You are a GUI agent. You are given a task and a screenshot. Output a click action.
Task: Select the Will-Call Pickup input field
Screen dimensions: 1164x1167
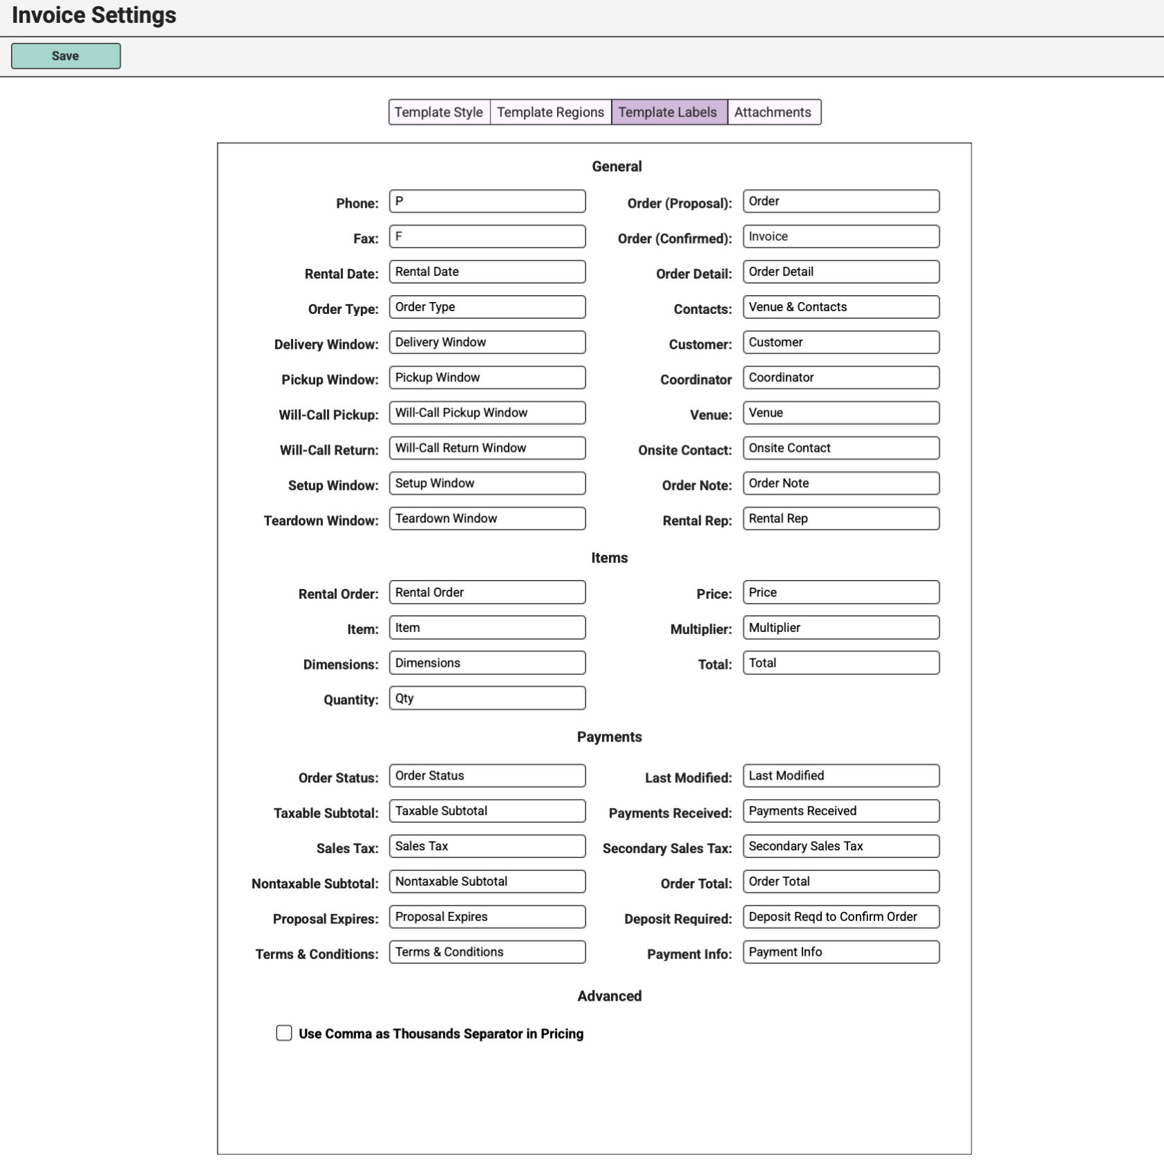[x=487, y=413]
